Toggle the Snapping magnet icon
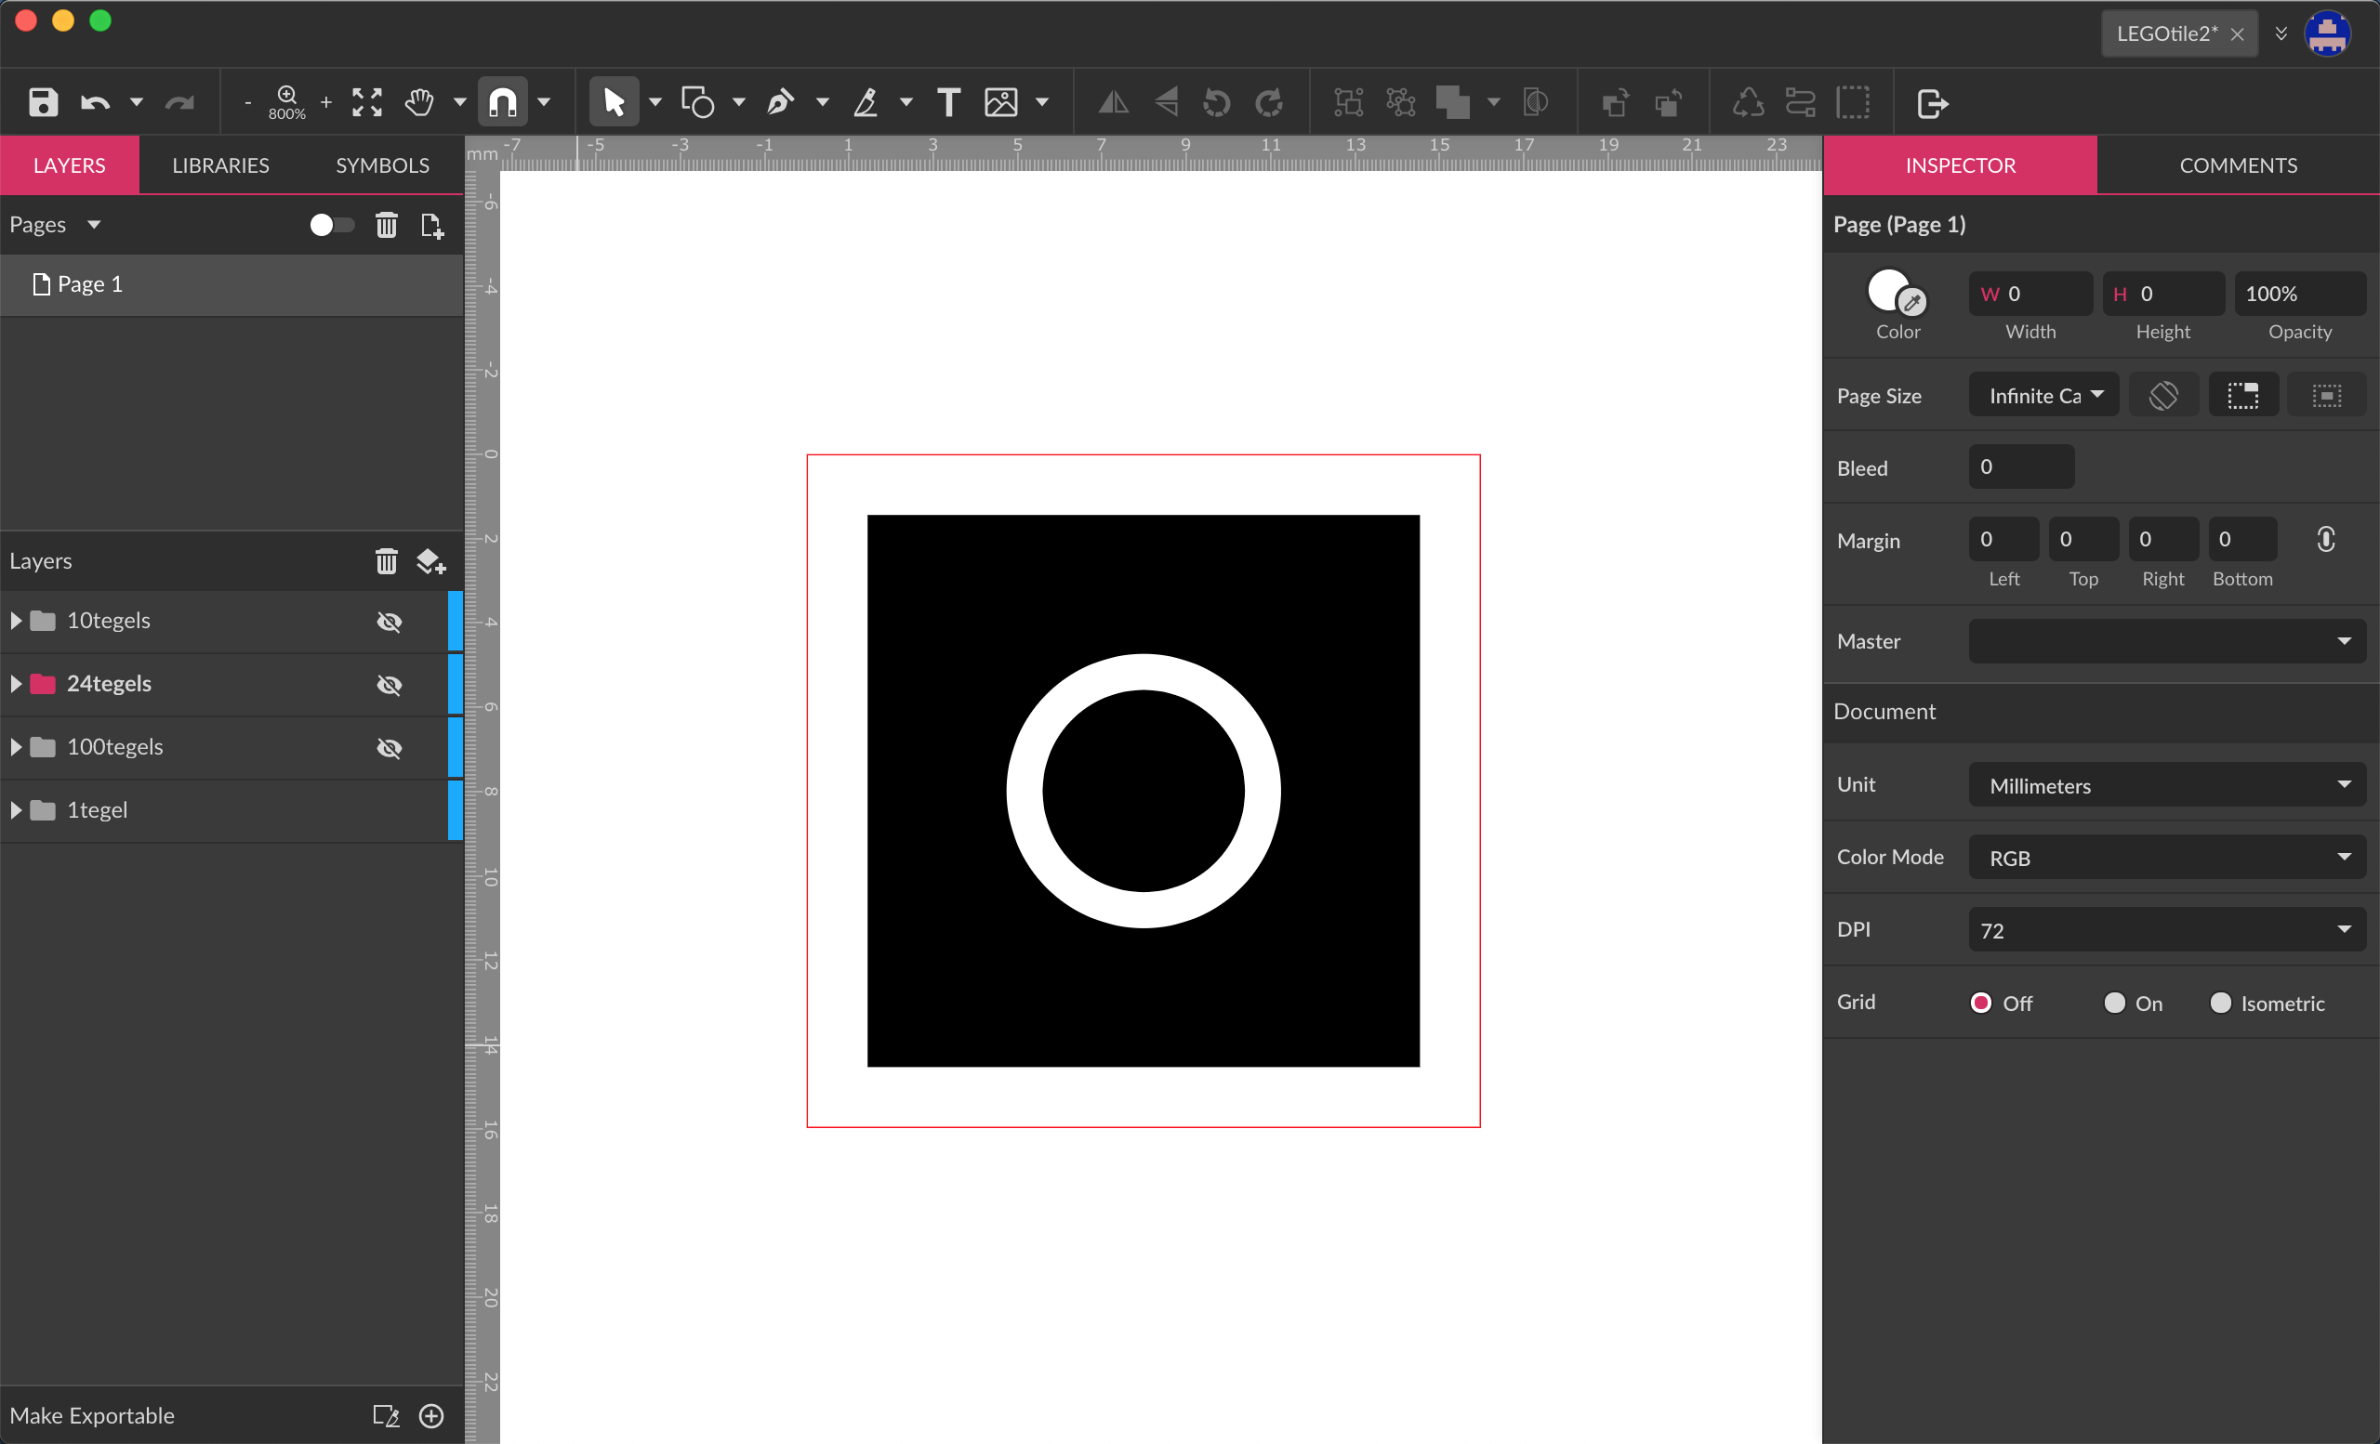Viewport: 2380px width, 1444px height. [x=503, y=102]
